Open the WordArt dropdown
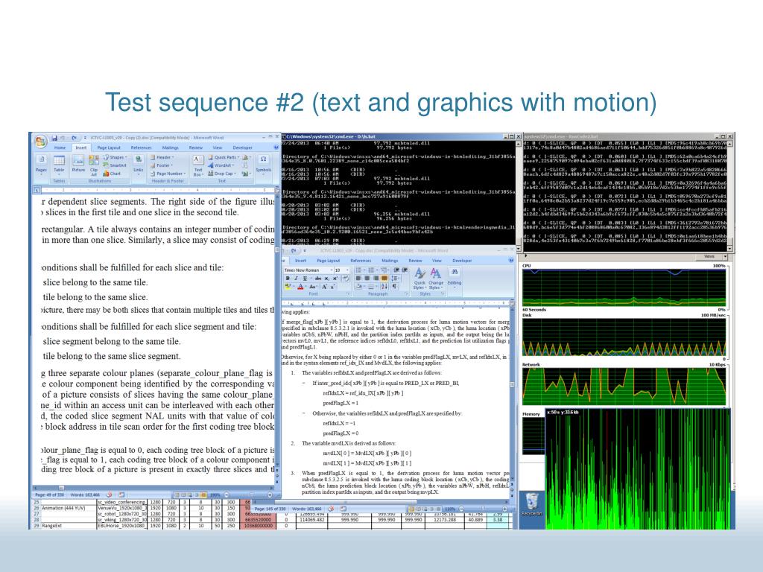Viewport: 763px width, 572px height. click(221, 165)
